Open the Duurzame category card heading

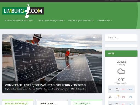pyautogui.click(x=46, y=104)
